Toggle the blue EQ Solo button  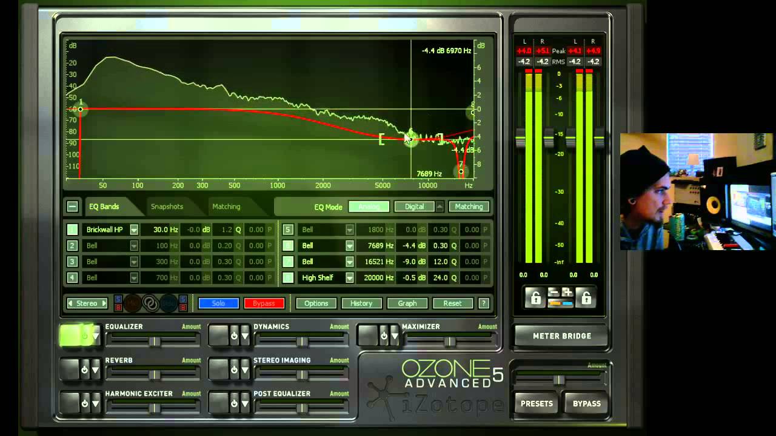[218, 303]
